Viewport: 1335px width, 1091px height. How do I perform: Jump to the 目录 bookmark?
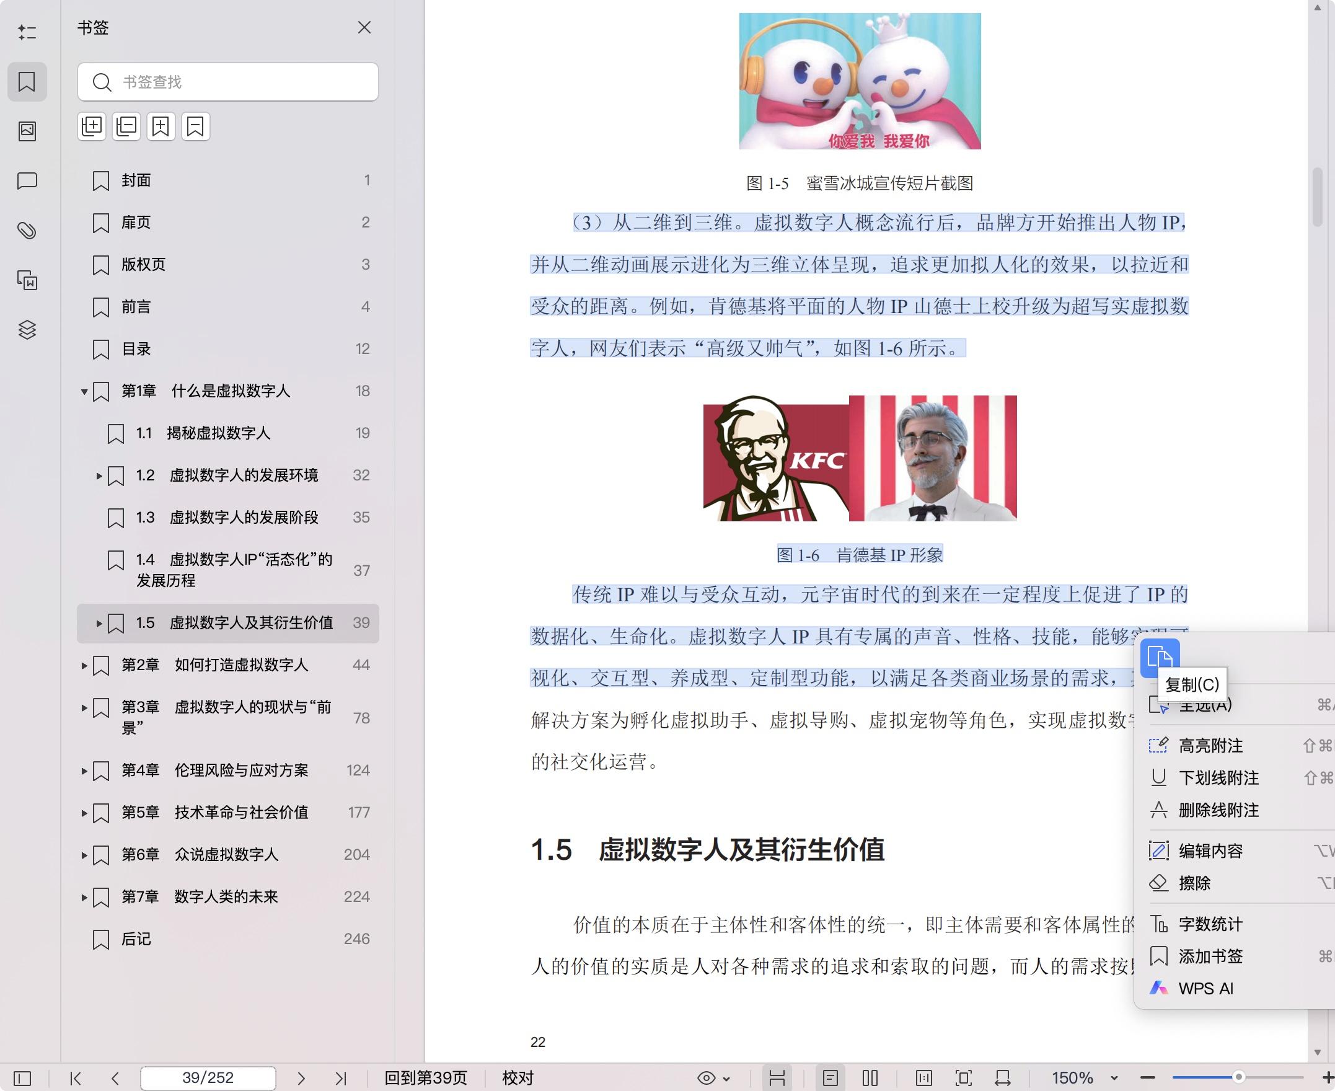[x=227, y=349]
